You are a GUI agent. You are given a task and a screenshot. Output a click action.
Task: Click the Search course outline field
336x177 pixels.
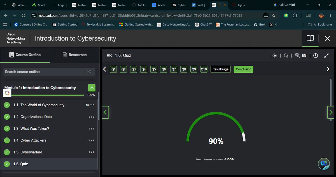coord(45,72)
